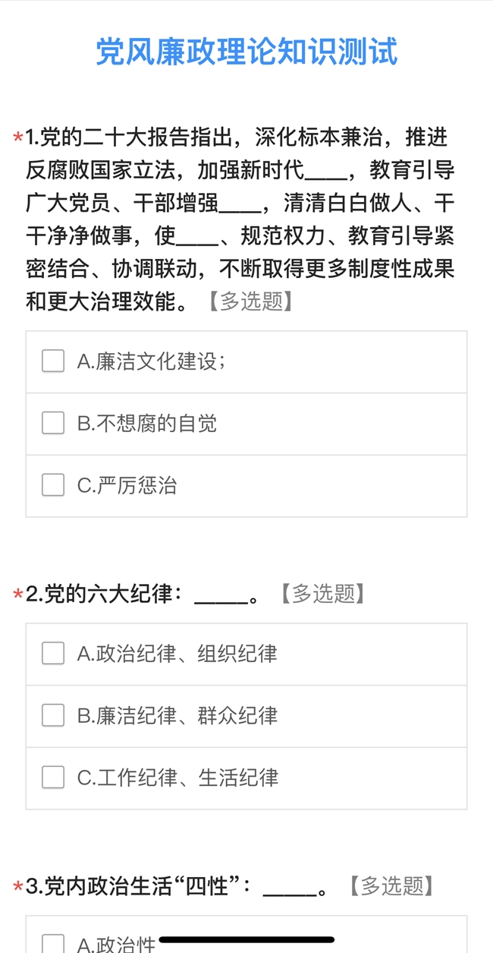Tap the option label text B.廉洁纪律、群众纪律

(x=177, y=715)
